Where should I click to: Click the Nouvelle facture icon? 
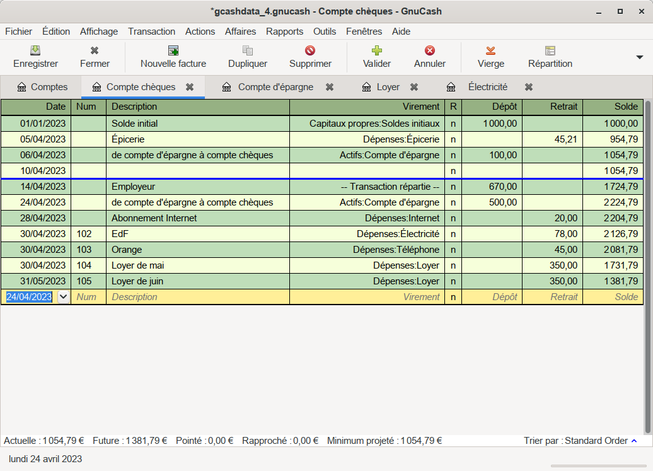(x=173, y=51)
